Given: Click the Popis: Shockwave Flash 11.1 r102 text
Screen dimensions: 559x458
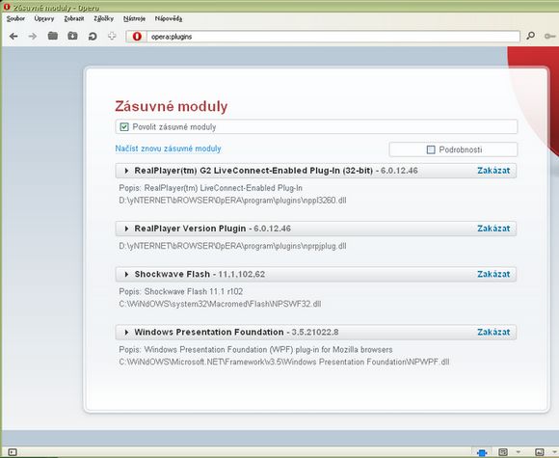Looking at the screenshot, I should [x=181, y=291].
